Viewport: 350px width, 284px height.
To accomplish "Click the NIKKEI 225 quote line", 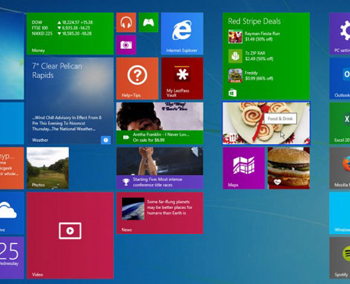I will coord(62,33).
